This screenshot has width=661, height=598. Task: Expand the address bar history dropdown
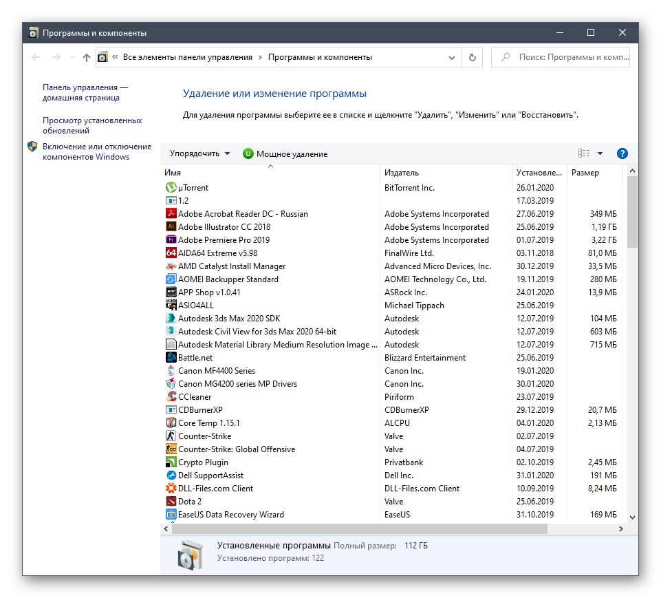coord(452,58)
